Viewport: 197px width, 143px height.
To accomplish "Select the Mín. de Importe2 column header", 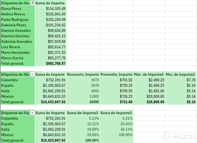I will (x=180, y=74).
